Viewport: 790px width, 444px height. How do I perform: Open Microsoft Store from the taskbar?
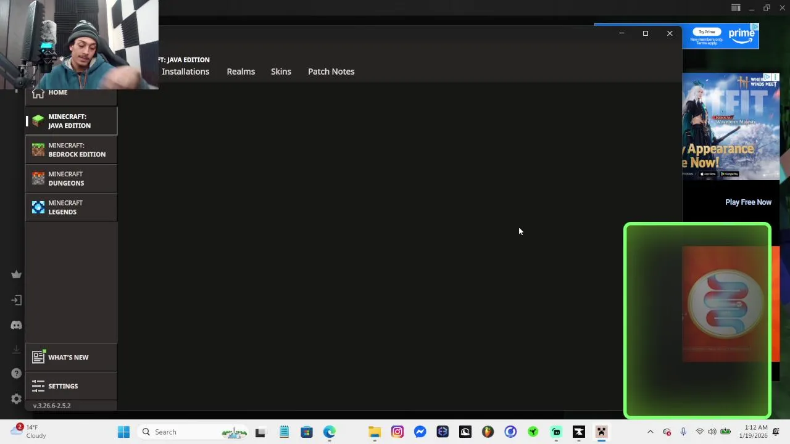(307, 432)
